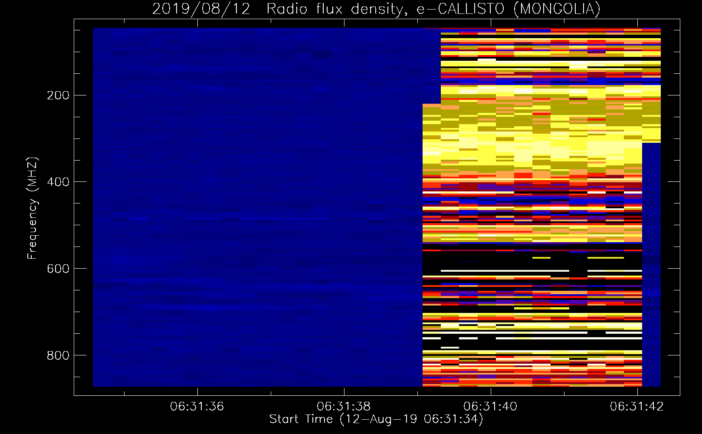Click the 'Start Time (12-Aug-19 06:31:34)' x-axis label
The height and width of the screenshot is (434, 702).
point(376,419)
